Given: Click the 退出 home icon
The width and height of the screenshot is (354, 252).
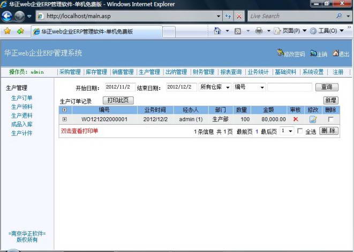Looking at the screenshot, I should tap(336, 54).
